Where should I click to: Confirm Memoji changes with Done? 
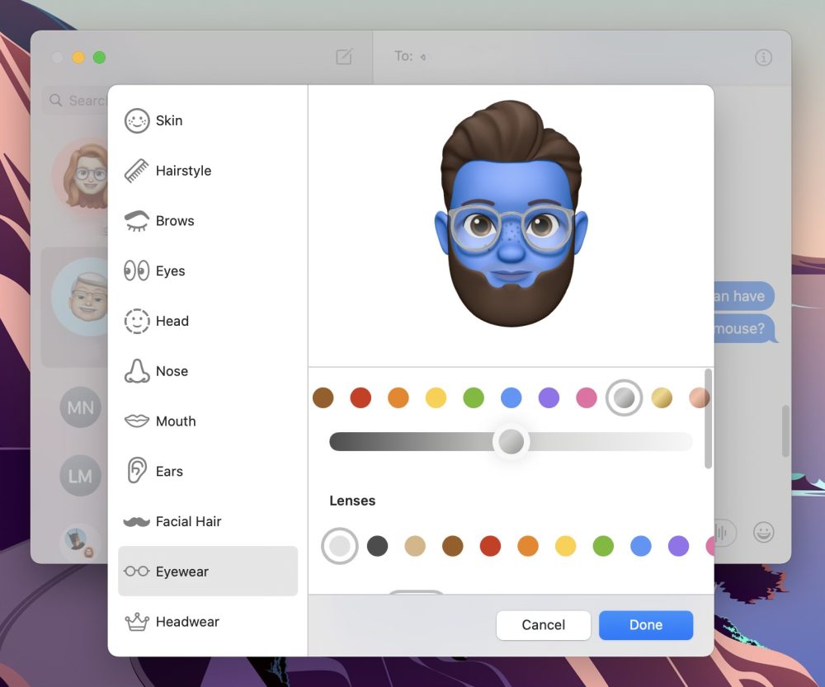[646, 625]
